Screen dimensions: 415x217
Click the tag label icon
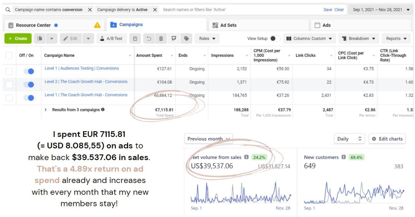186,38
